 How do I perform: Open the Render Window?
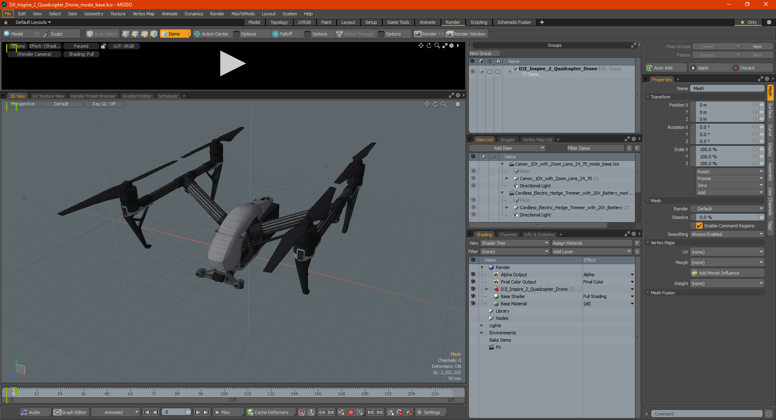pyautogui.click(x=466, y=34)
